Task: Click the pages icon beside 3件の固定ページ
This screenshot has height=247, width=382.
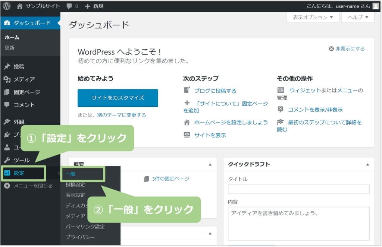Action: pos(146,179)
